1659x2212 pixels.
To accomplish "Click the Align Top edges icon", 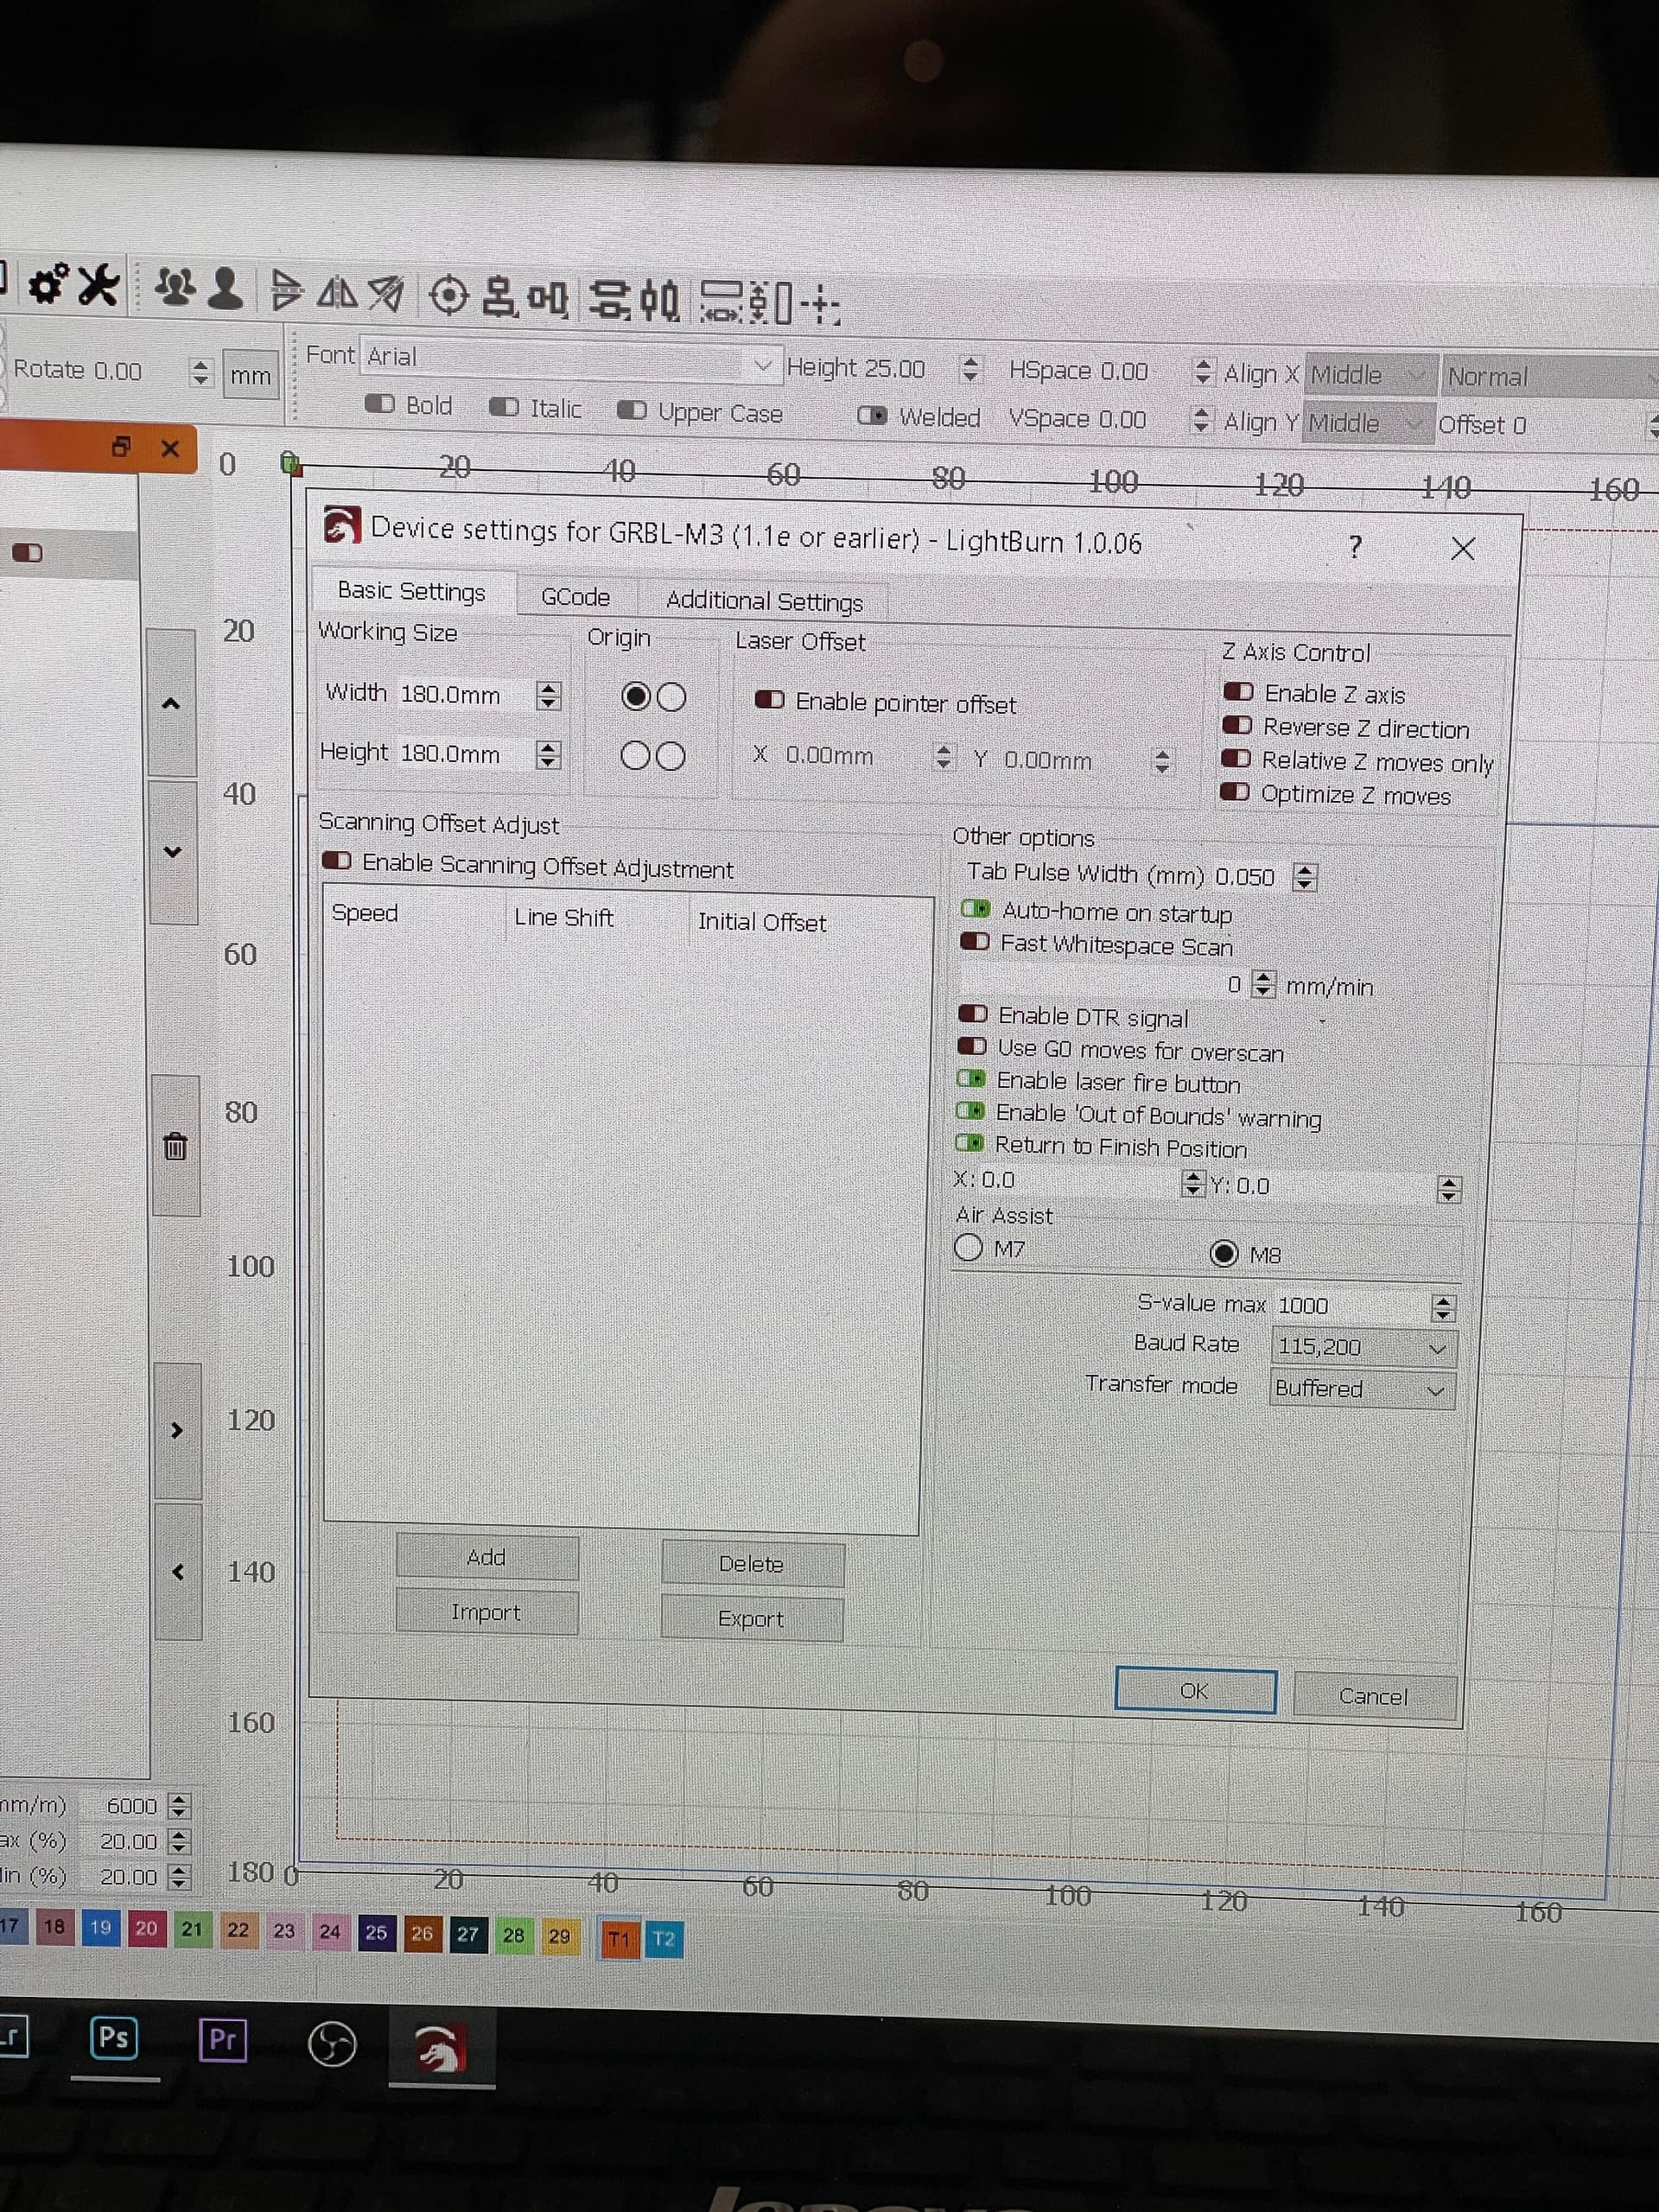I will point(547,299).
